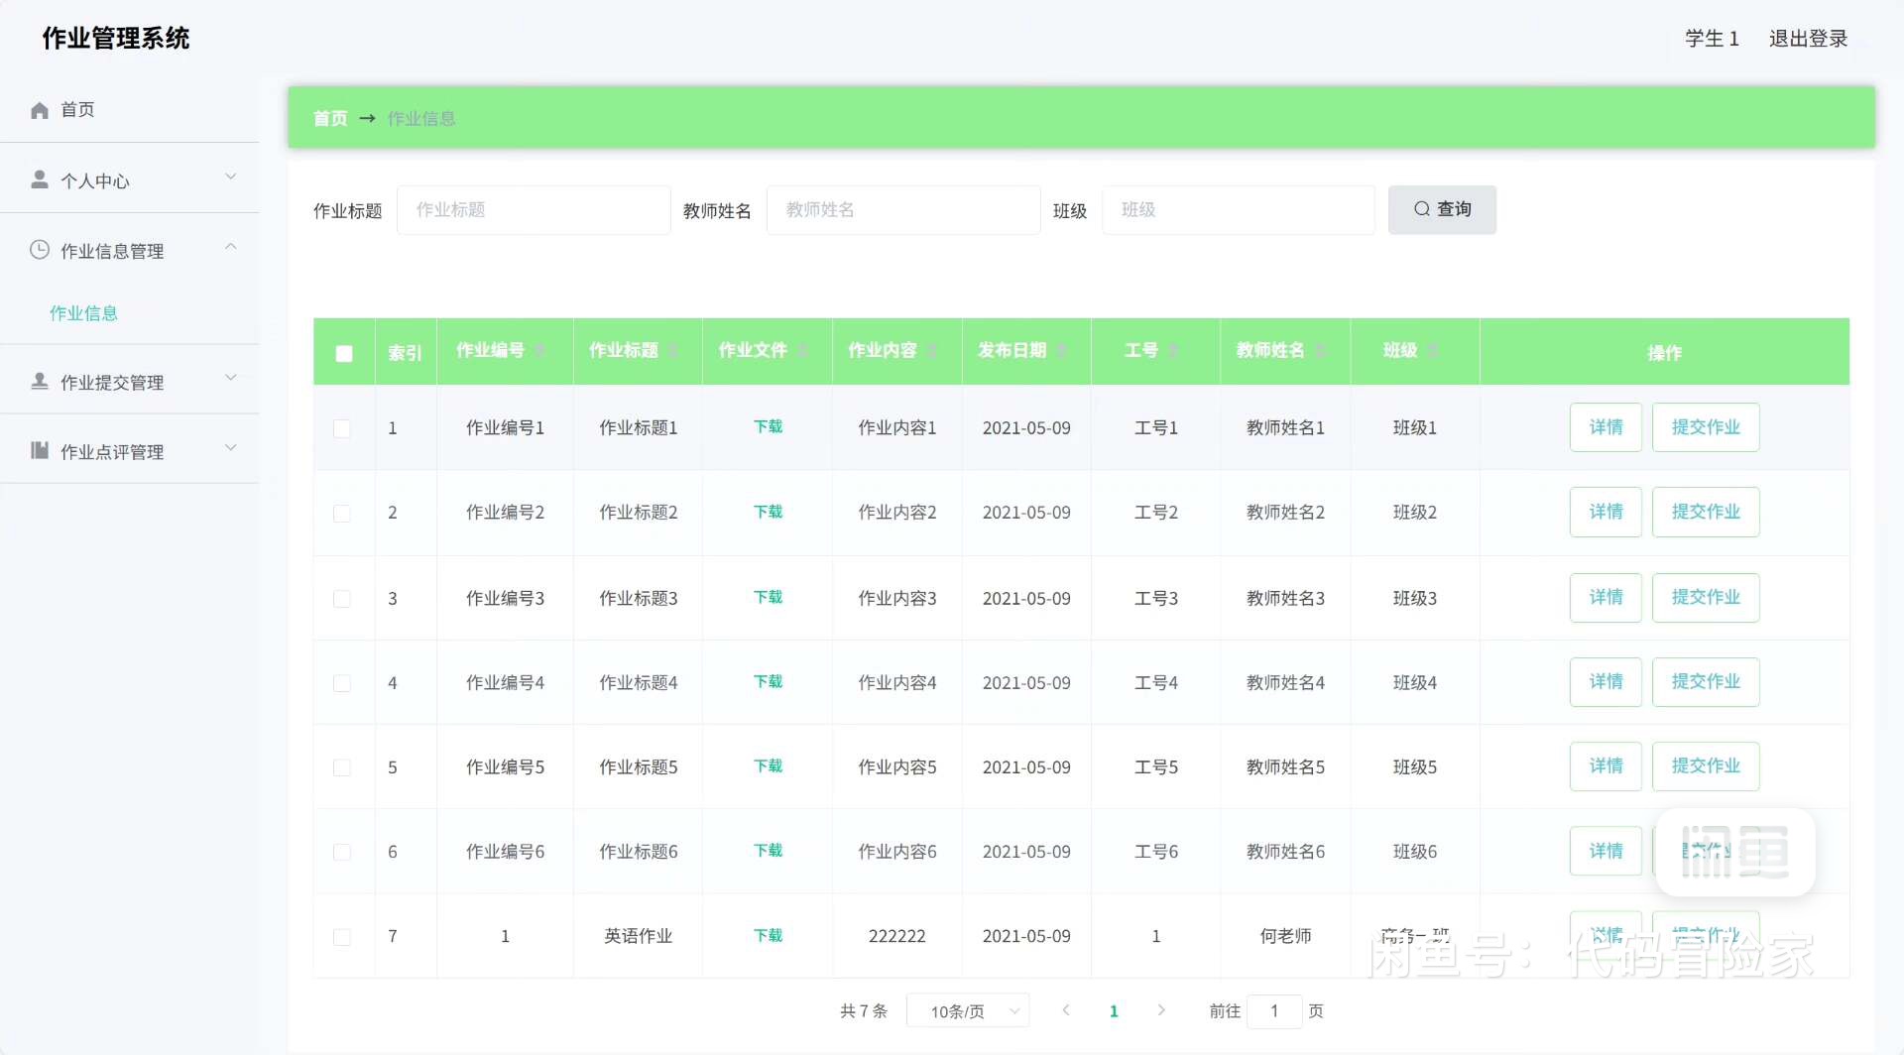1904x1055 pixels.
Task: Download the file for 作业标题2
Action: coord(768,512)
